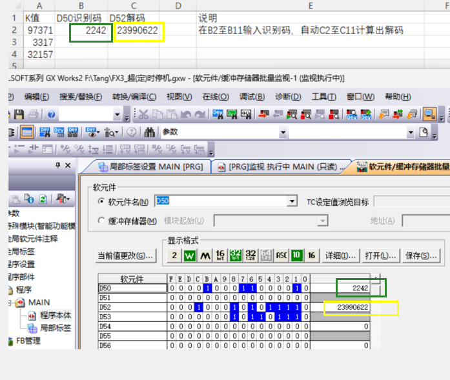This screenshot has width=450, height=380.
Task: Switch to hexadecimal 16 display format
Action: point(312,255)
